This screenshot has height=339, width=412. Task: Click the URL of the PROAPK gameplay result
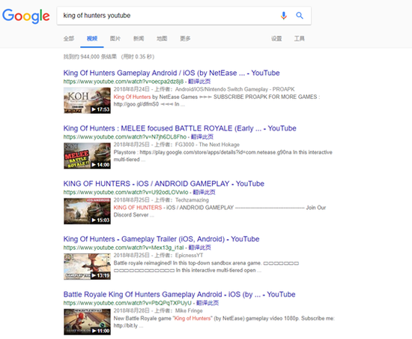tap(124, 82)
